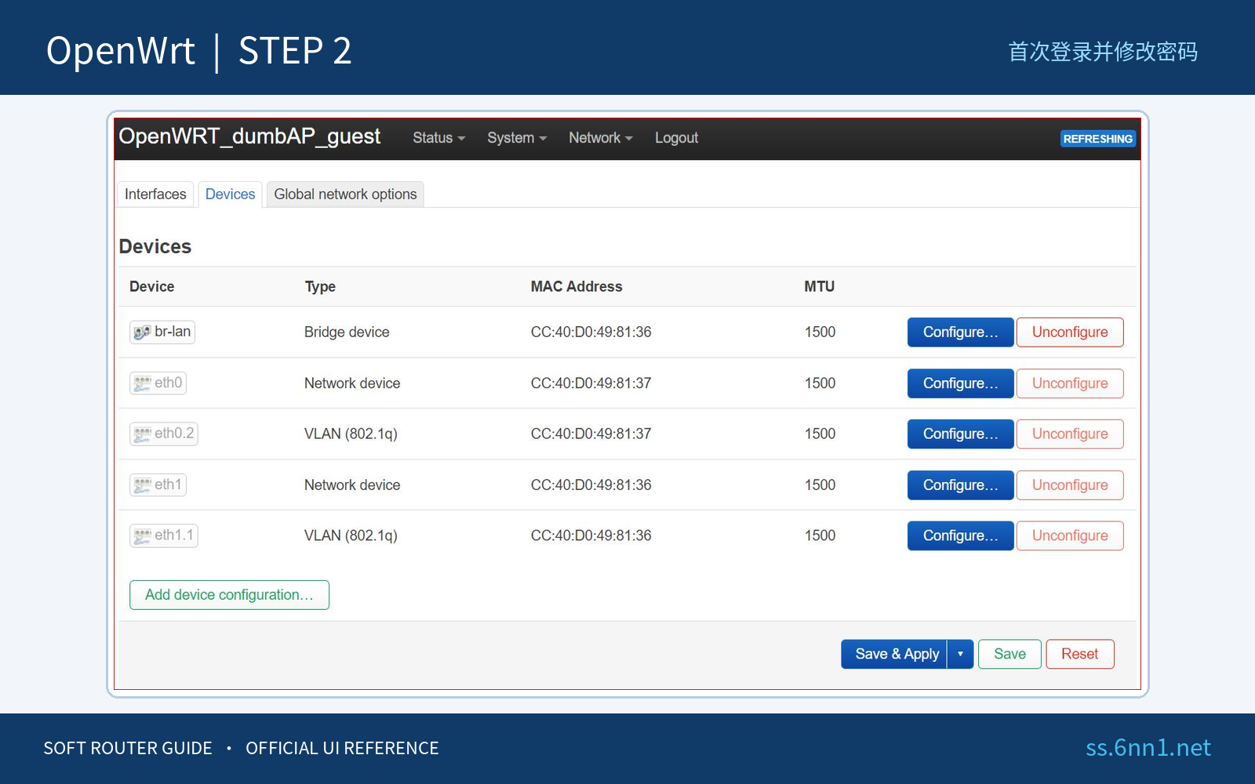This screenshot has height=784, width=1255.
Task: Unconfigure the eth1 network device
Action: (x=1070, y=485)
